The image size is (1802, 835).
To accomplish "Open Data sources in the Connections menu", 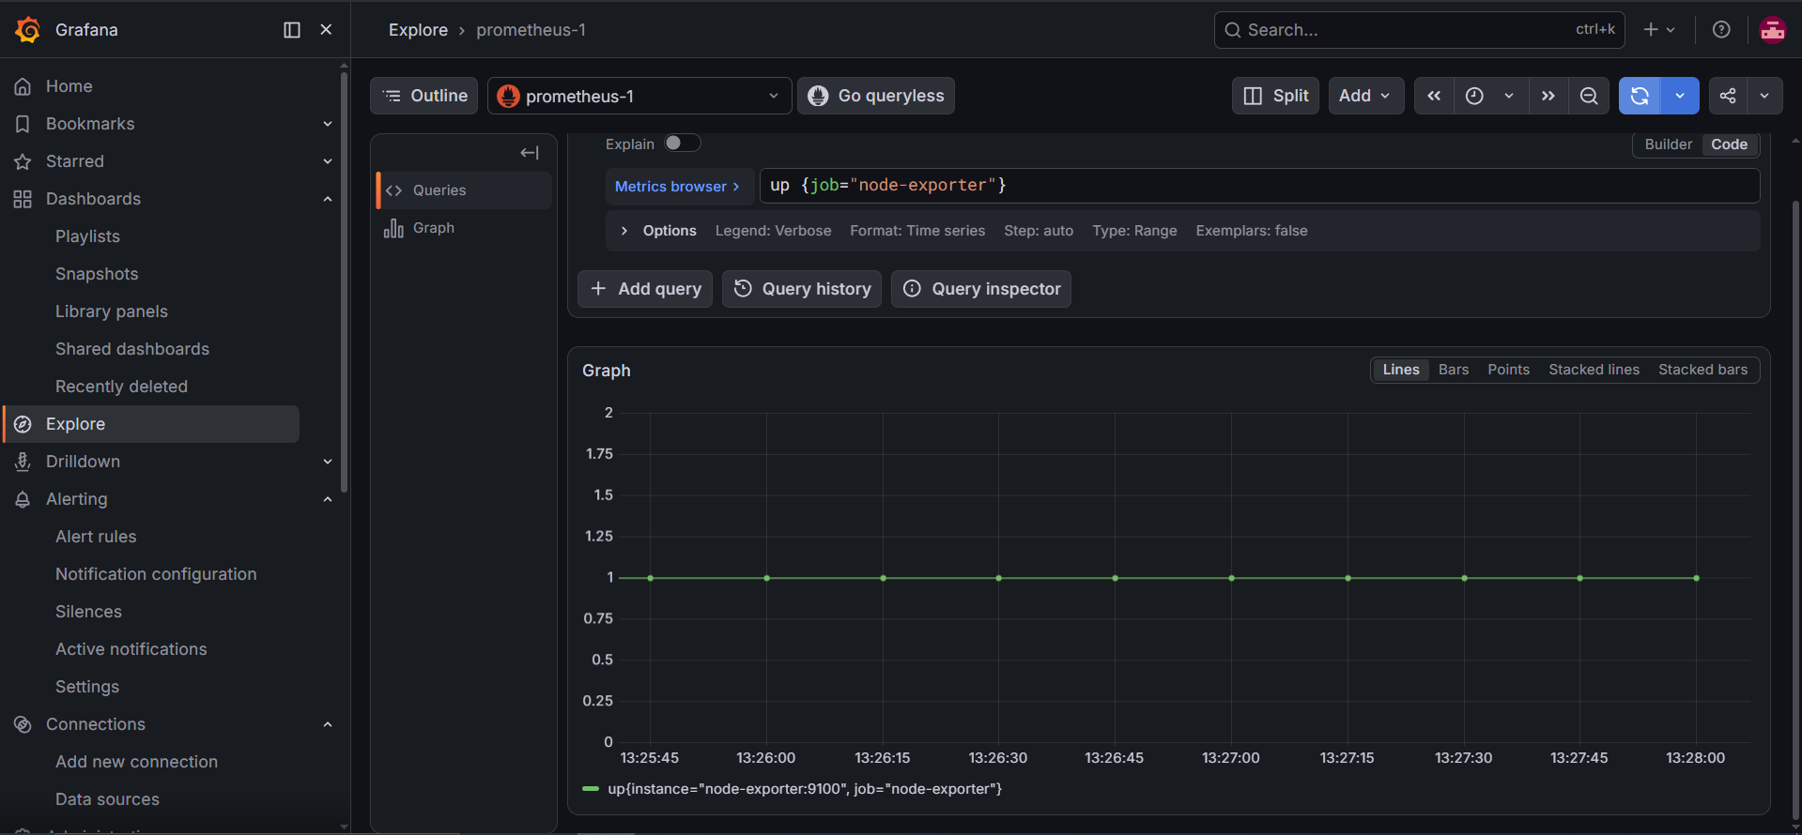I will click(107, 799).
